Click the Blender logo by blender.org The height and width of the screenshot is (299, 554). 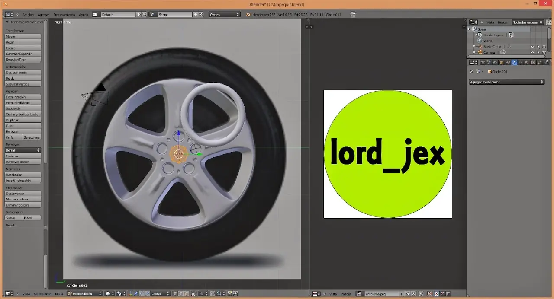coord(248,14)
